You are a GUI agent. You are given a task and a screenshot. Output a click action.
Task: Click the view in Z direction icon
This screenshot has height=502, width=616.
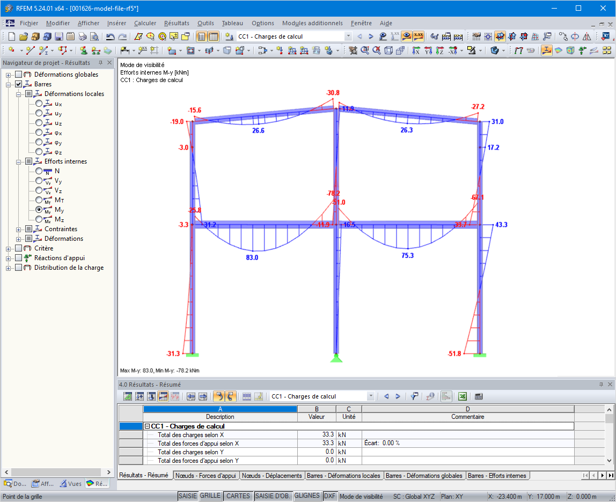click(x=439, y=50)
